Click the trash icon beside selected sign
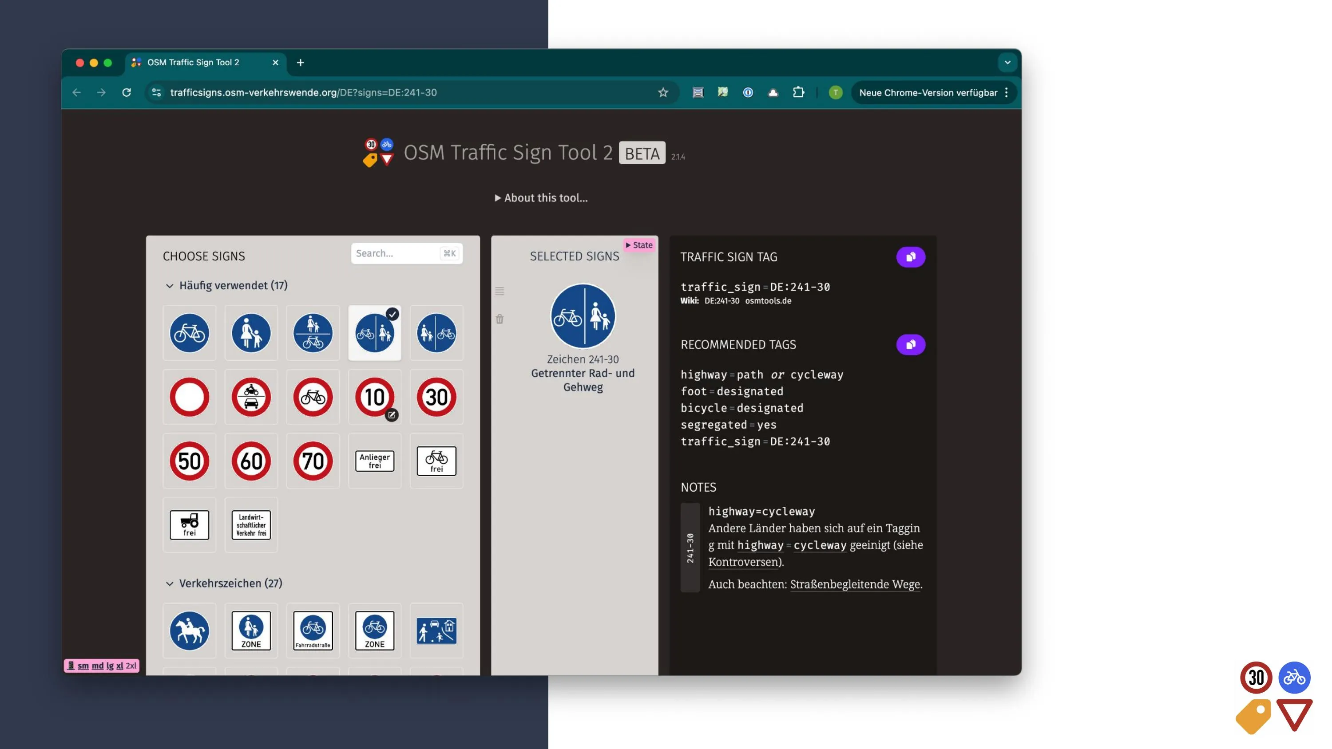Image resolution: width=1332 pixels, height=749 pixels. tap(499, 319)
